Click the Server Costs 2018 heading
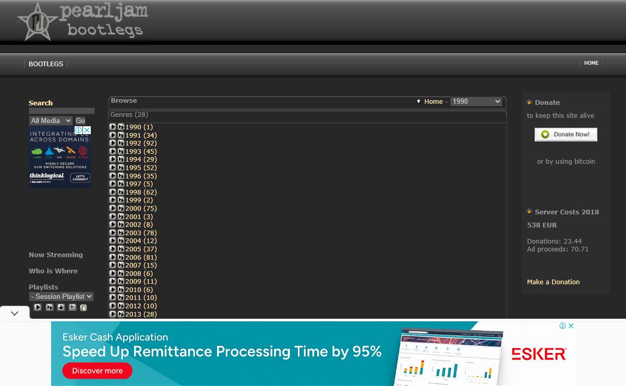 coord(567,212)
